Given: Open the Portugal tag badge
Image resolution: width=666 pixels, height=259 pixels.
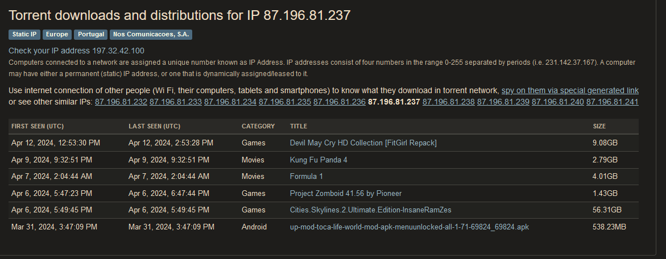Looking at the screenshot, I should [x=90, y=34].
